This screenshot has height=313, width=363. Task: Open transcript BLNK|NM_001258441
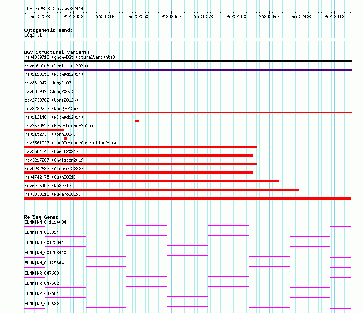coord(45,263)
